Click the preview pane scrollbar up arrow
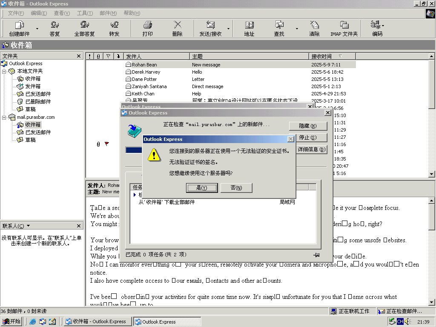This screenshot has width=436, height=327. click(432, 200)
